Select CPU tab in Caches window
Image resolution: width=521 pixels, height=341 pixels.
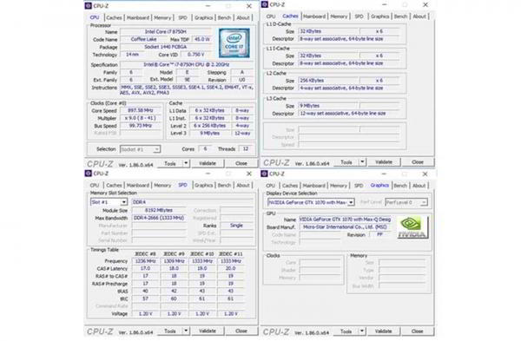tap(271, 16)
